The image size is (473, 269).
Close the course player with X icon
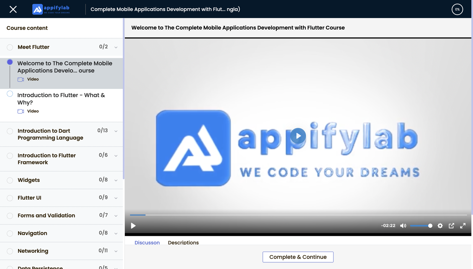coord(13,9)
